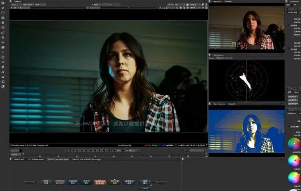Open the Properties panel tab
This screenshot has width=301, height=191.
pyautogui.click(x=294, y=2)
